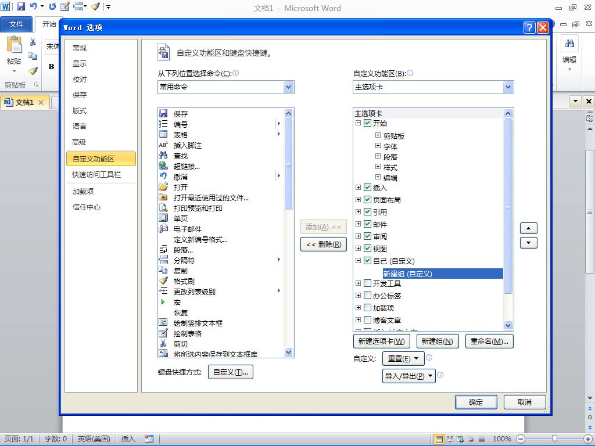Click the Paste icon in the ribbon

tap(14, 45)
